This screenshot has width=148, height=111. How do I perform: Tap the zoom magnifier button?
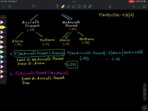(145, 108)
